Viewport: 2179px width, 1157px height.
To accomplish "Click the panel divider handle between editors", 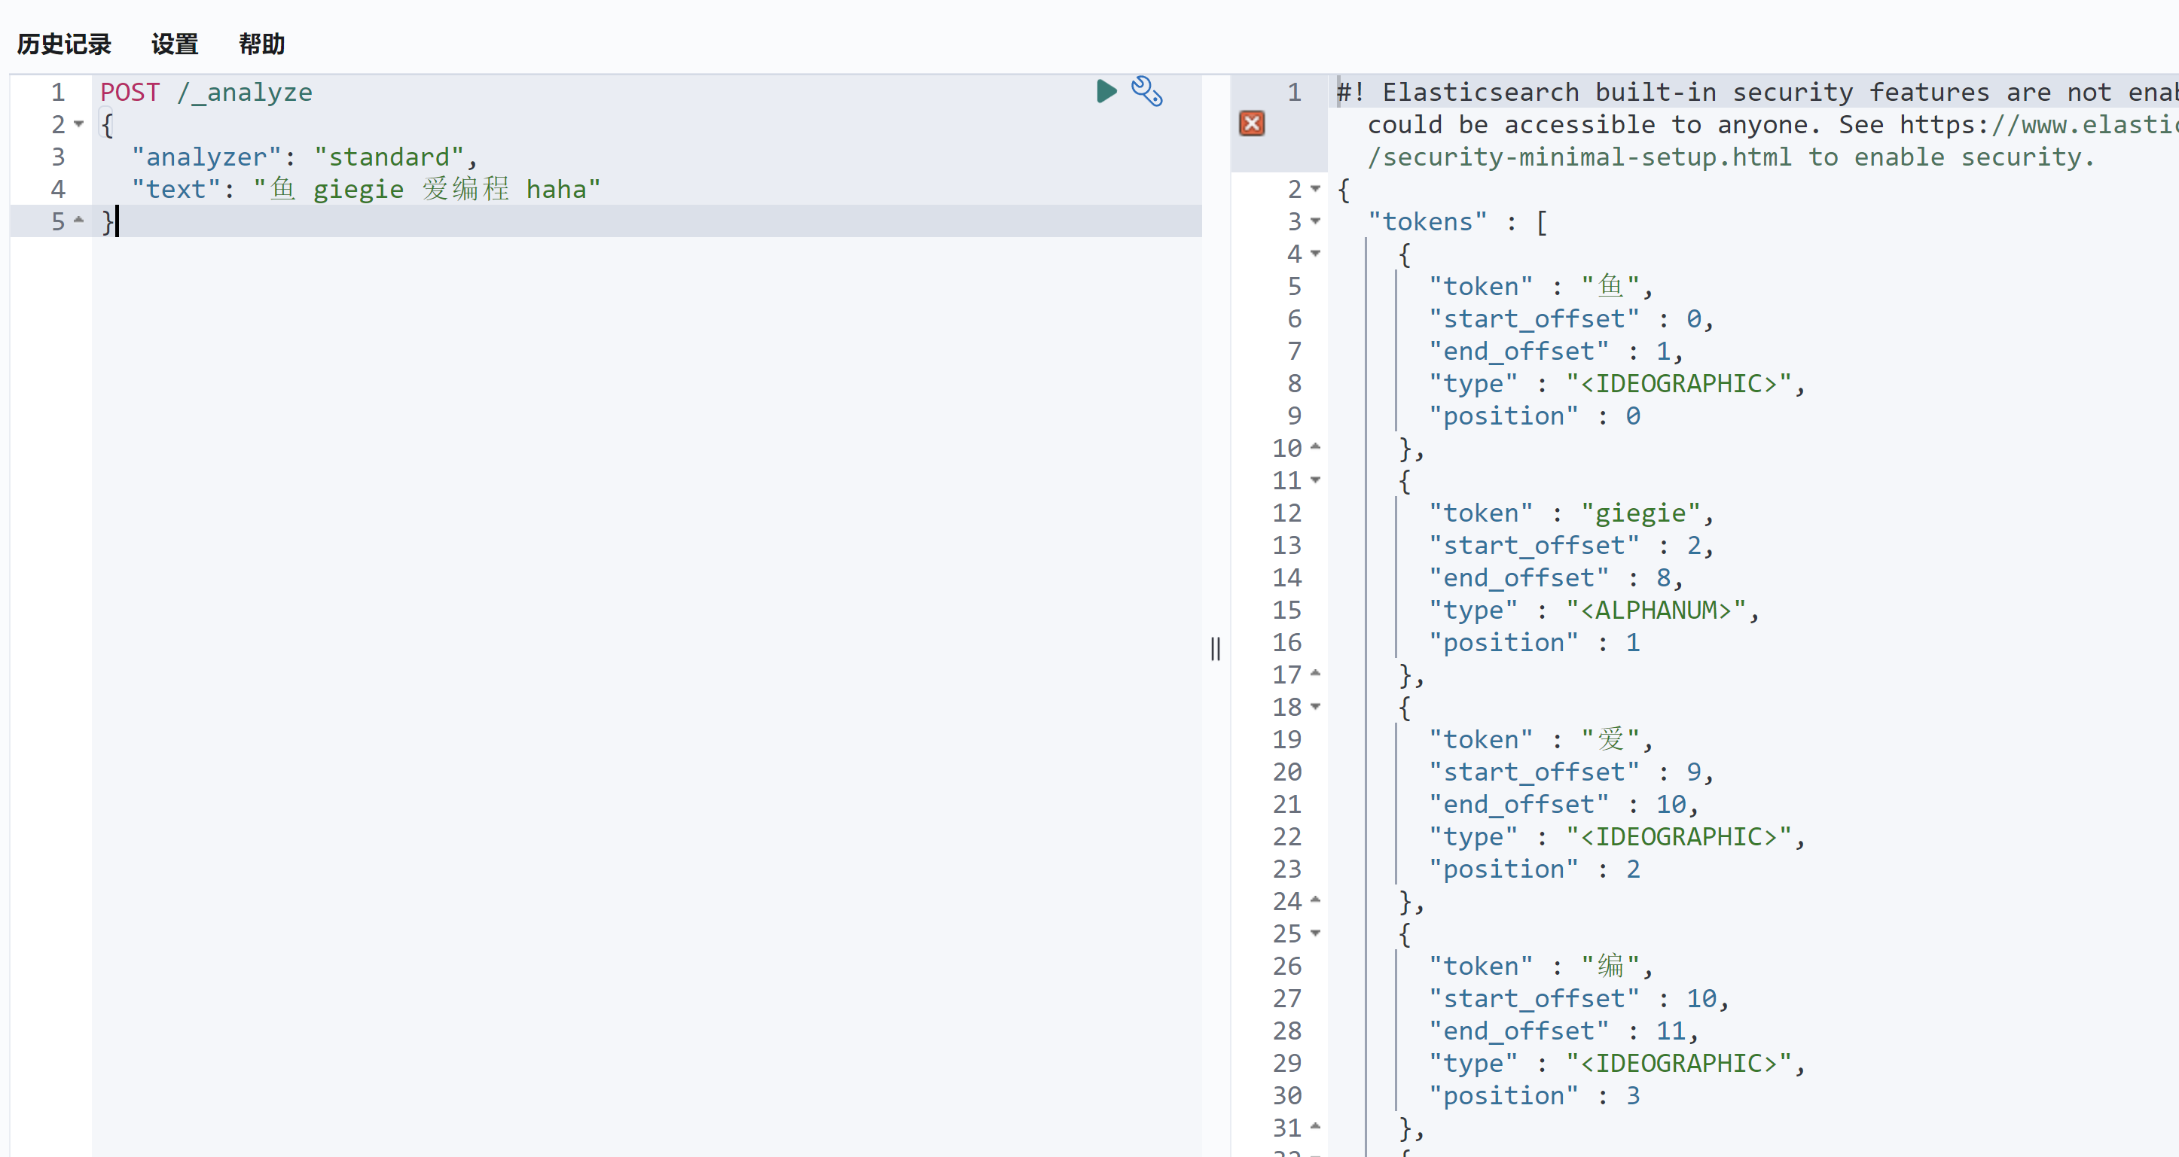I will point(1216,648).
